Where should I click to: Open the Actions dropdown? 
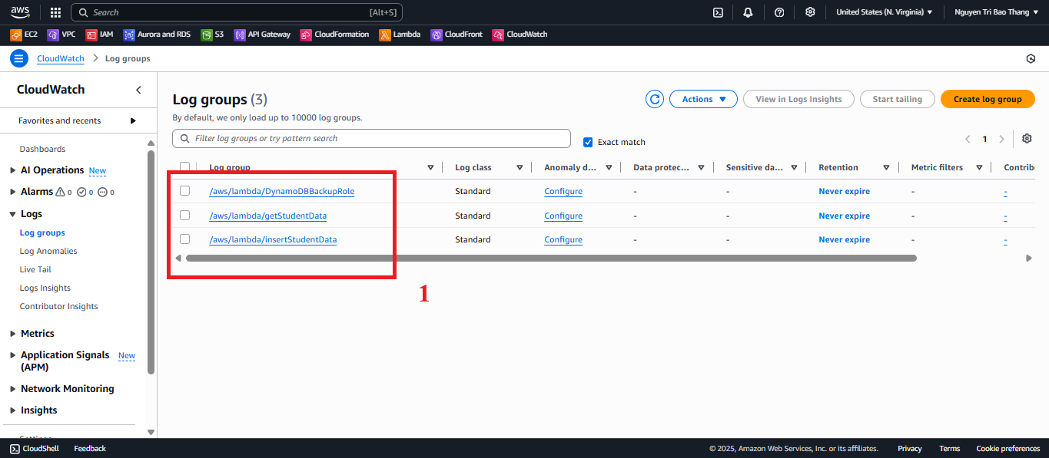pyautogui.click(x=703, y=99)
